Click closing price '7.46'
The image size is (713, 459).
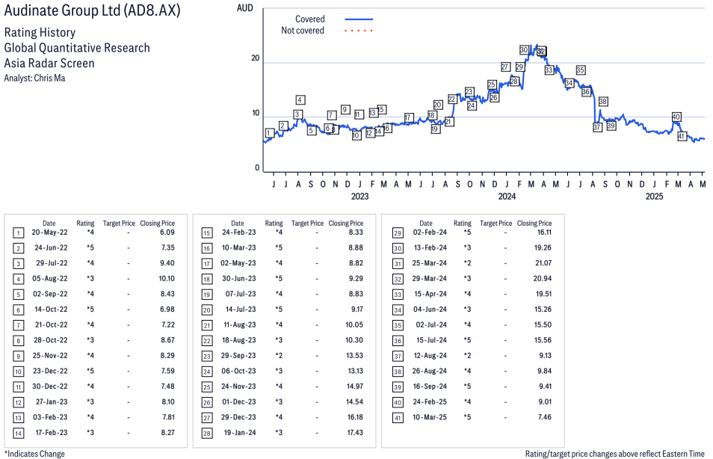pyautogui.click(x=545, y=417)
